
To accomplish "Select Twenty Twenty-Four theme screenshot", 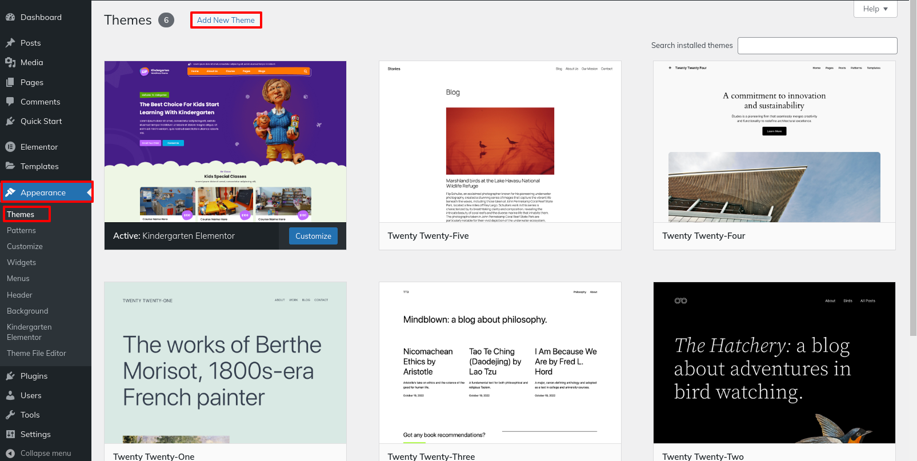I will 774,142.
